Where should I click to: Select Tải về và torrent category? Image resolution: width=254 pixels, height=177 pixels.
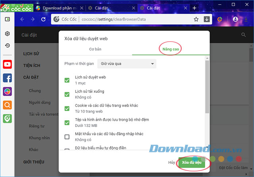(44, 114)
